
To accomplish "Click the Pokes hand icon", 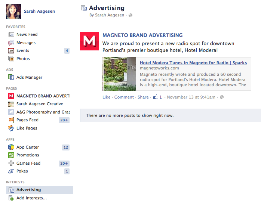I will click(11, 171).
